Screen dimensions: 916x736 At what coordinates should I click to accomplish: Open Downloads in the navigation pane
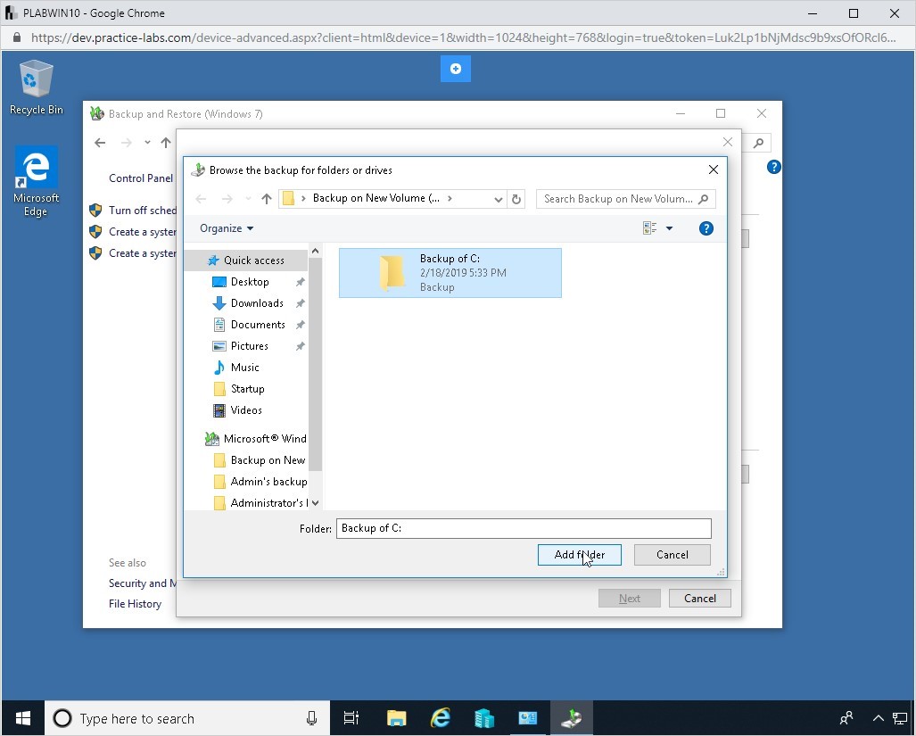pyautogui.click(x=257, y=303)
